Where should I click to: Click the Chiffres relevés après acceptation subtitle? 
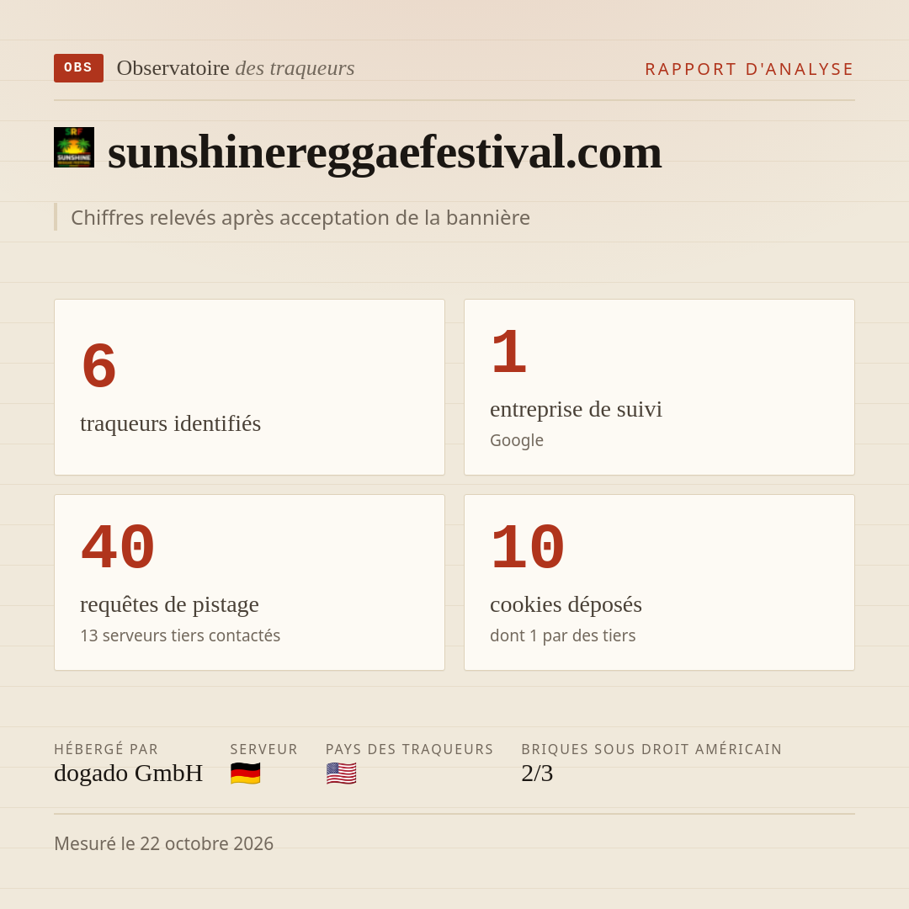click(300, 217)
